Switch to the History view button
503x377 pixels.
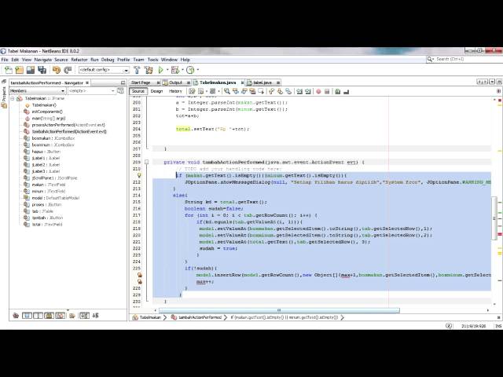point(175,91)
